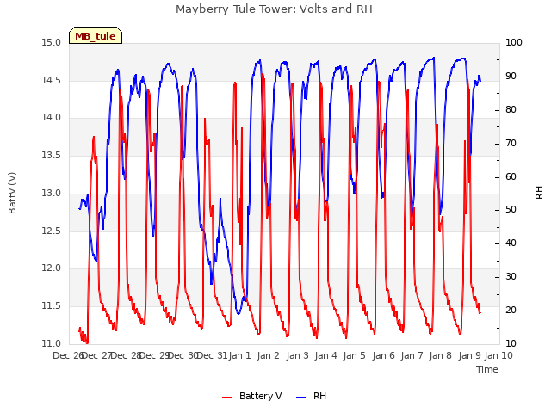Click the blue RH legend swatch
The height and width of the screenshot is (413, 551).
click(301, 398)
